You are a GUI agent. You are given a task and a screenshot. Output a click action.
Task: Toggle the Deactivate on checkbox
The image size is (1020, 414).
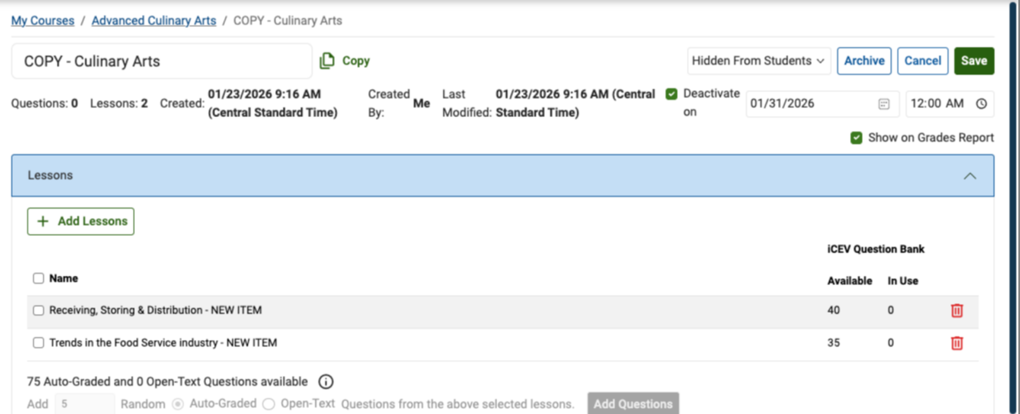671,94
